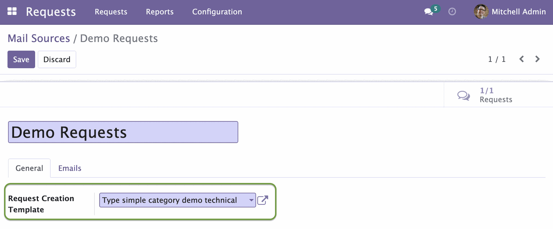
Task: Click the Save button
Action: [x=21, y=59]
